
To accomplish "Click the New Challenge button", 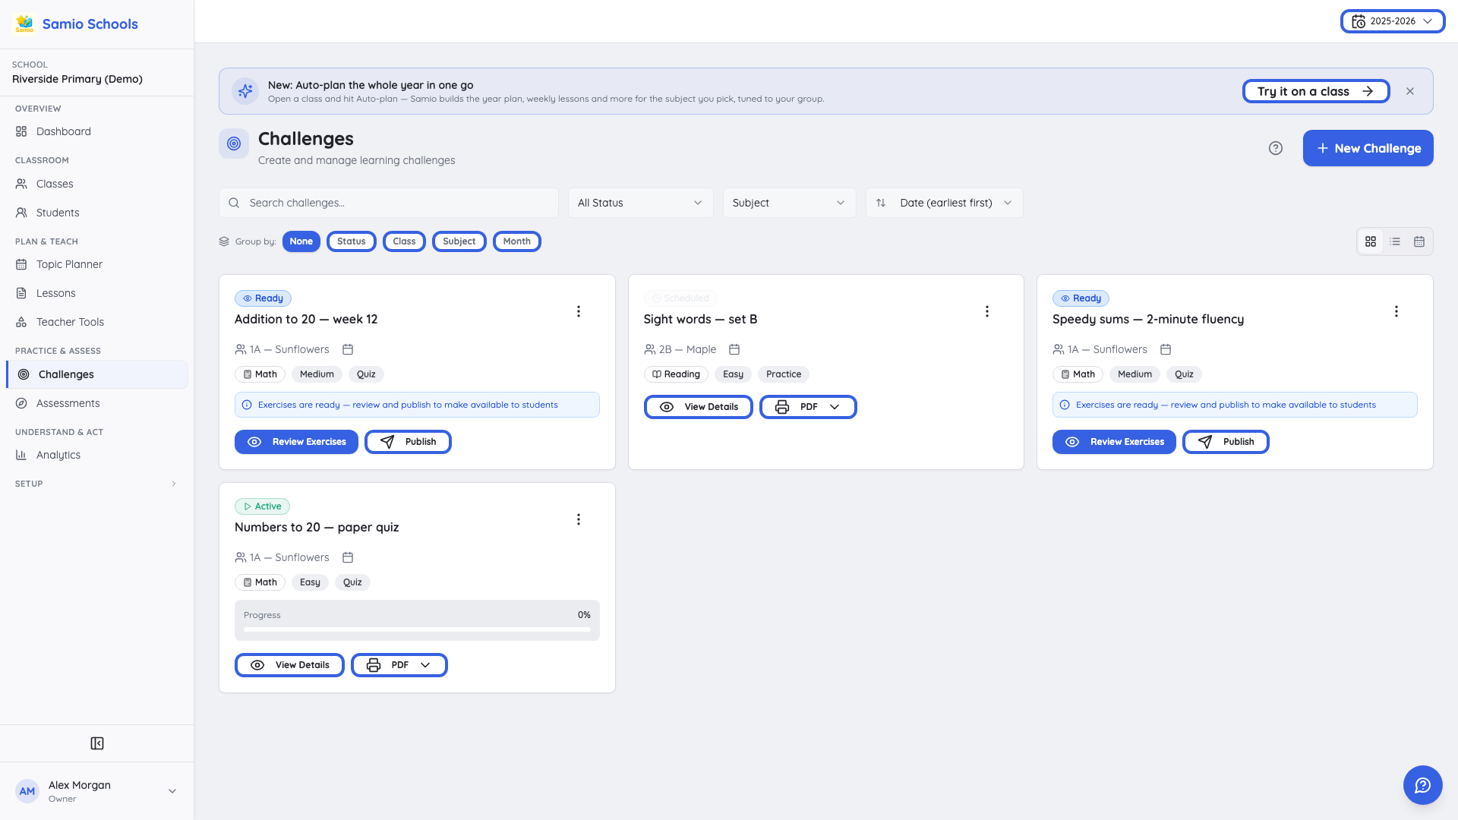I will [x=1368, y=148].
